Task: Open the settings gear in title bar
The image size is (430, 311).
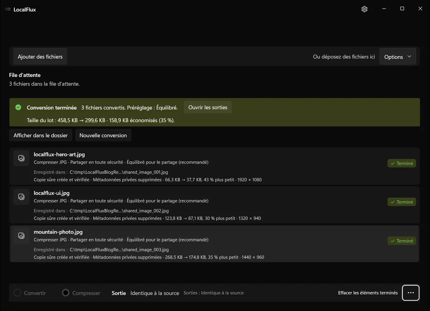Action: [364, 9]
